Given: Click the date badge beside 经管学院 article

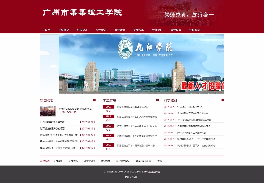Looking at the screenshot, I should pos(109,128).
